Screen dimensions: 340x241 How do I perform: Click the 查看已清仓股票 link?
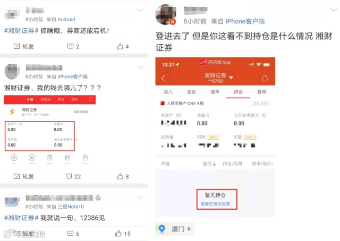tap(215, 204)
